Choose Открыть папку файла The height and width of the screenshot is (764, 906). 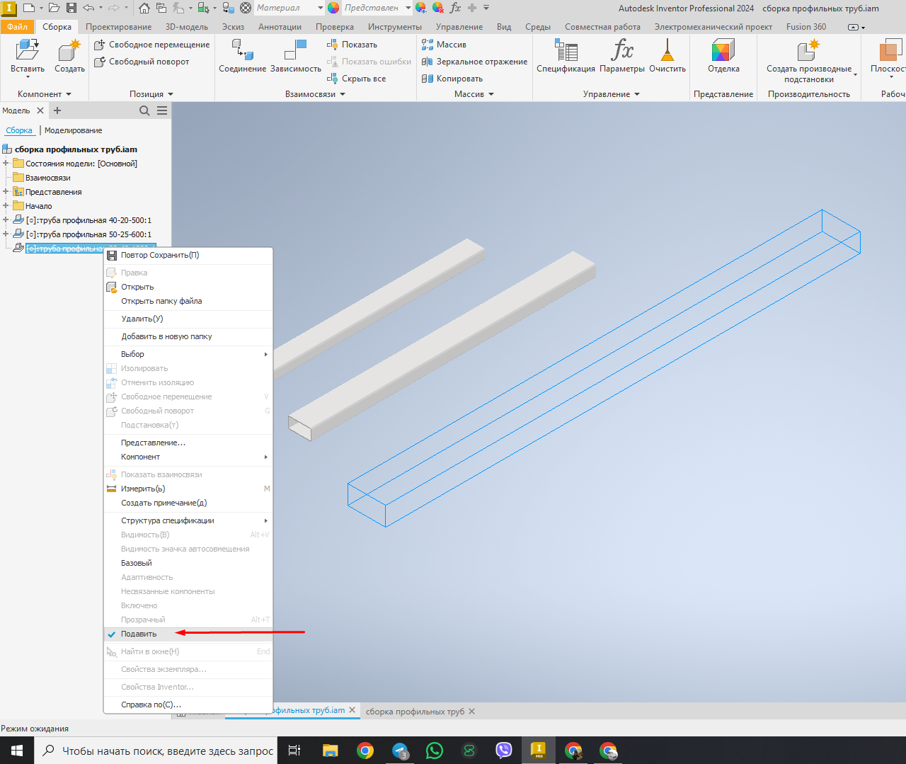188,301
